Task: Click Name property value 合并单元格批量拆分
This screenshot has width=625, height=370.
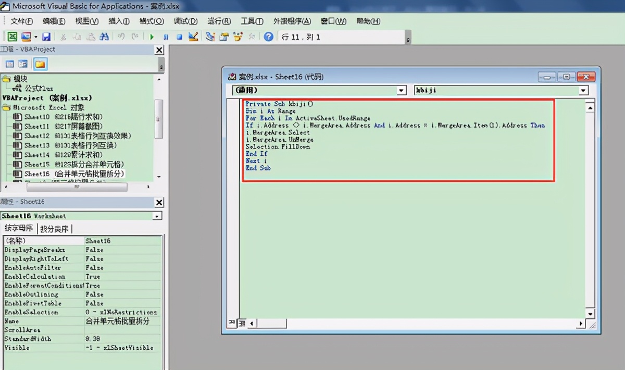Action: 123,321
